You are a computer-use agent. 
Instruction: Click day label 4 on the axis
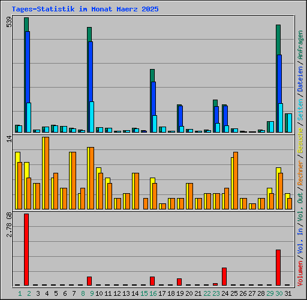tap(47, 293)
